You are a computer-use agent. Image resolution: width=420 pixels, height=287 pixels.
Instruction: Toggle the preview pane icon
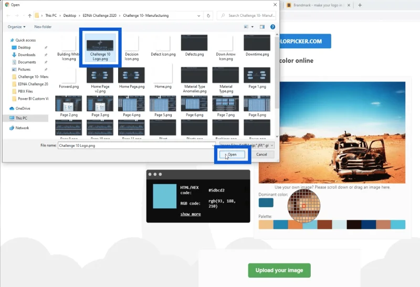[x=262, y=27]
